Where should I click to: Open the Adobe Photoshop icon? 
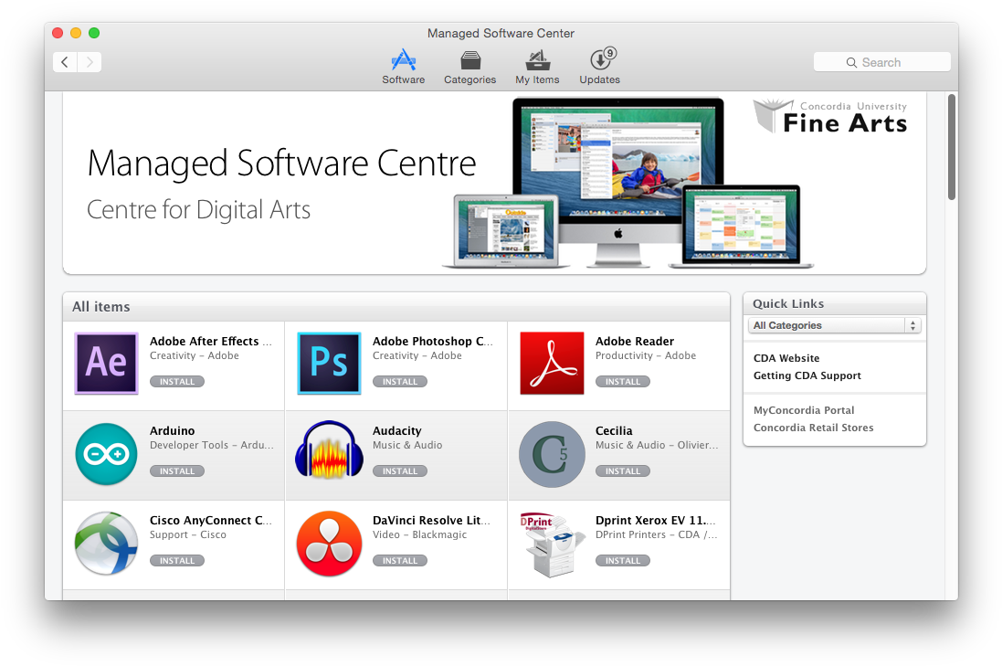(x=329, y=364)
